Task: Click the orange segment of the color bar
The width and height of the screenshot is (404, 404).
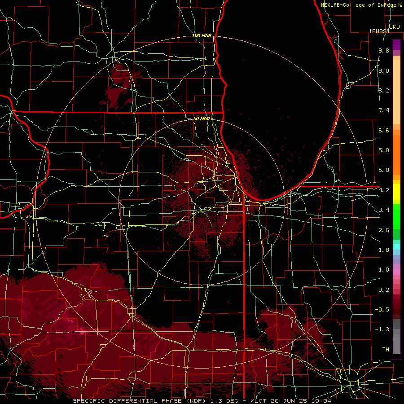Action: (x=396, y=154)
